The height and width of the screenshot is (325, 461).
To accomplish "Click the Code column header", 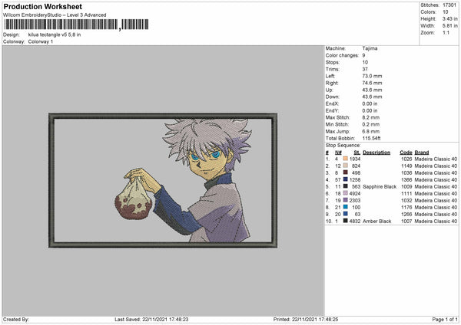I will click(x=406, y=153).
